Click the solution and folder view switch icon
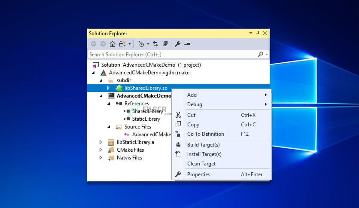 (x=122, y=44)
